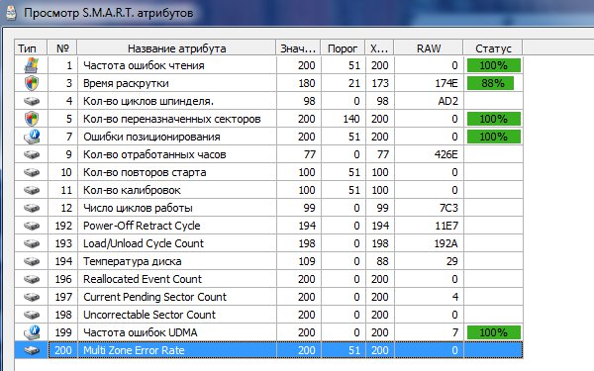The image size is (594, 371).
Task: Sort by the "Знач..." column header
Action: tap(298, 48)
